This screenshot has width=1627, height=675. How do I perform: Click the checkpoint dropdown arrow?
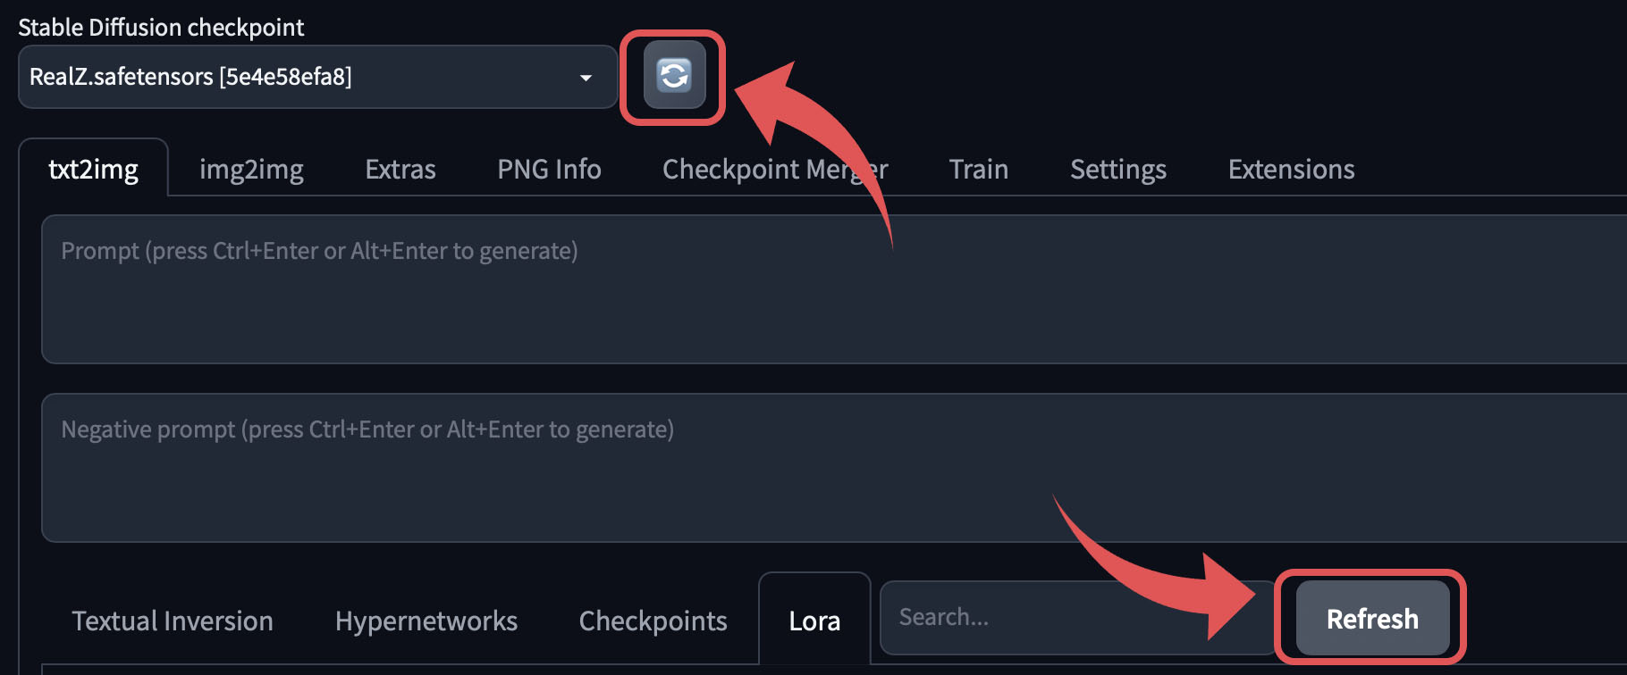586,78
